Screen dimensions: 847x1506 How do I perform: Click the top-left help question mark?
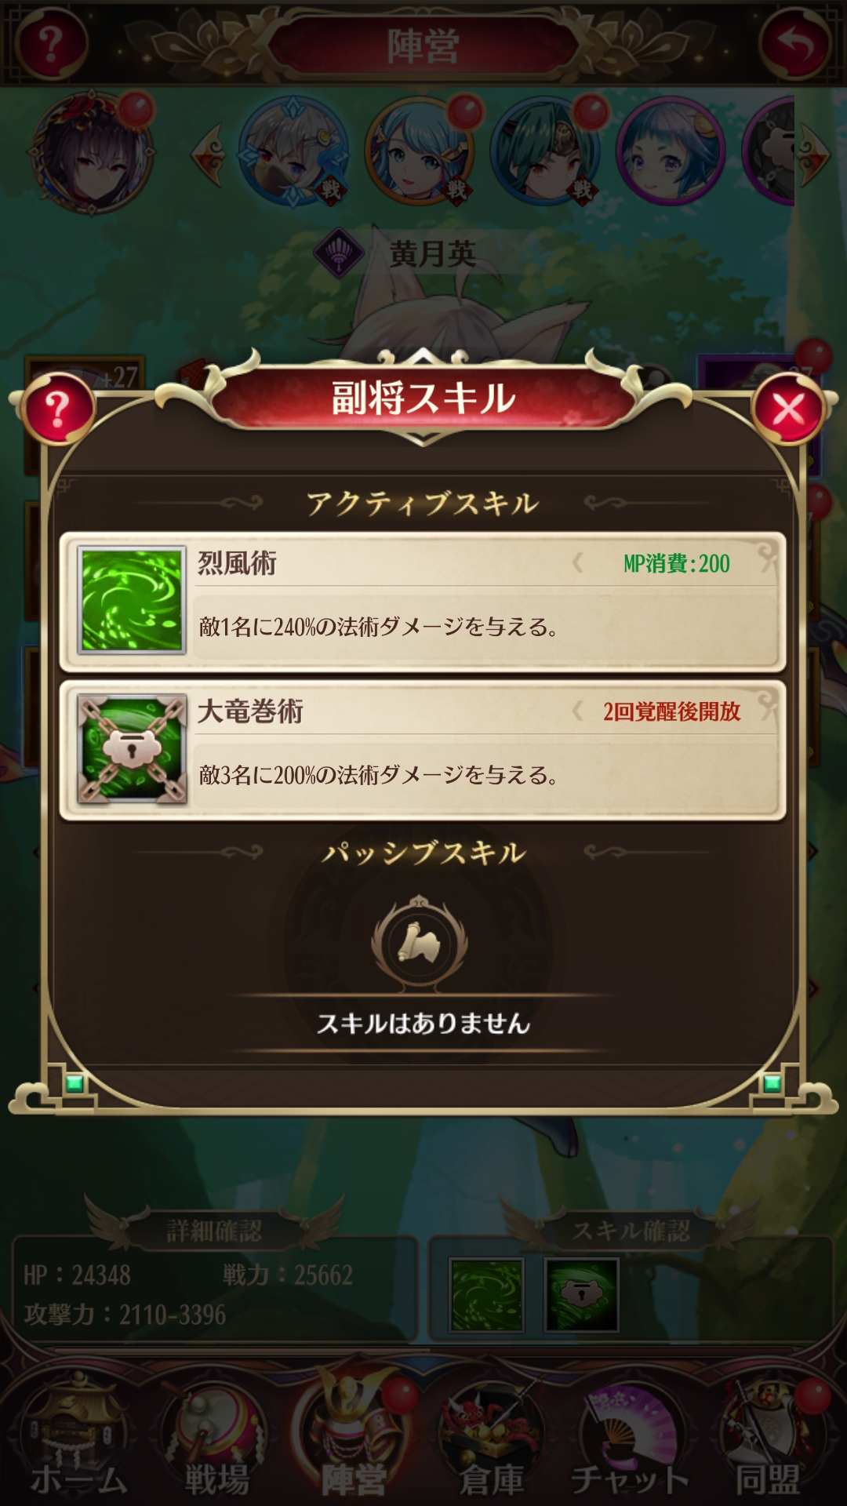click(x=50, y=43)
